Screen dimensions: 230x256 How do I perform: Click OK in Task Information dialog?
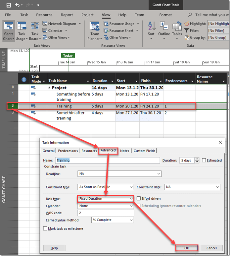click(x=186, y=248)
